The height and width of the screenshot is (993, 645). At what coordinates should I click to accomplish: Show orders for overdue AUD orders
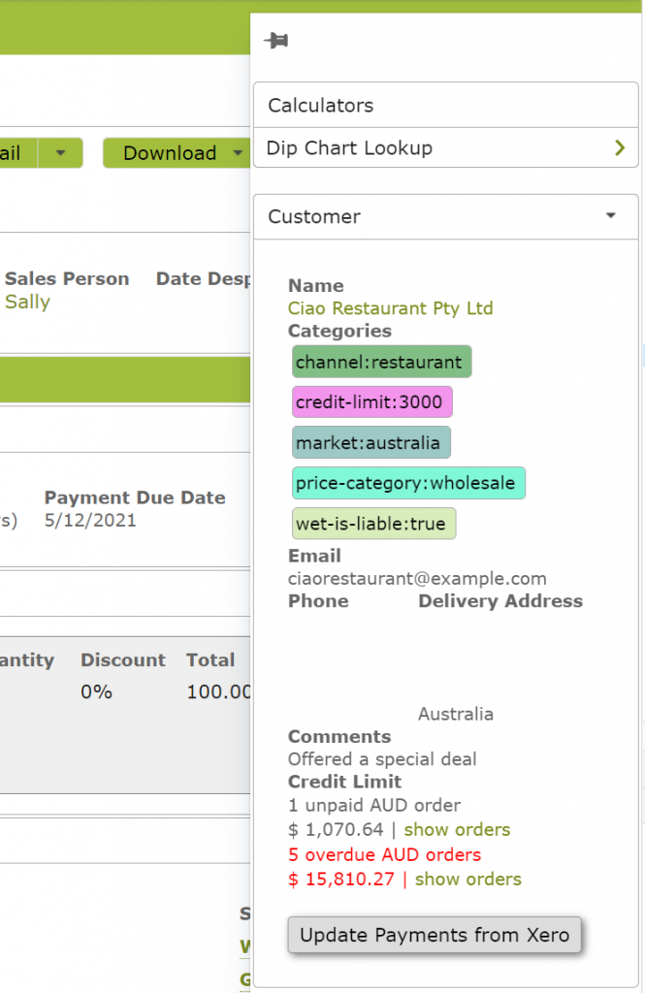468,879
